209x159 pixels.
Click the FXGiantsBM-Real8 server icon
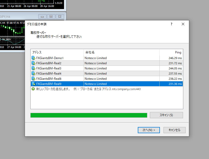(x=33, y=78)
